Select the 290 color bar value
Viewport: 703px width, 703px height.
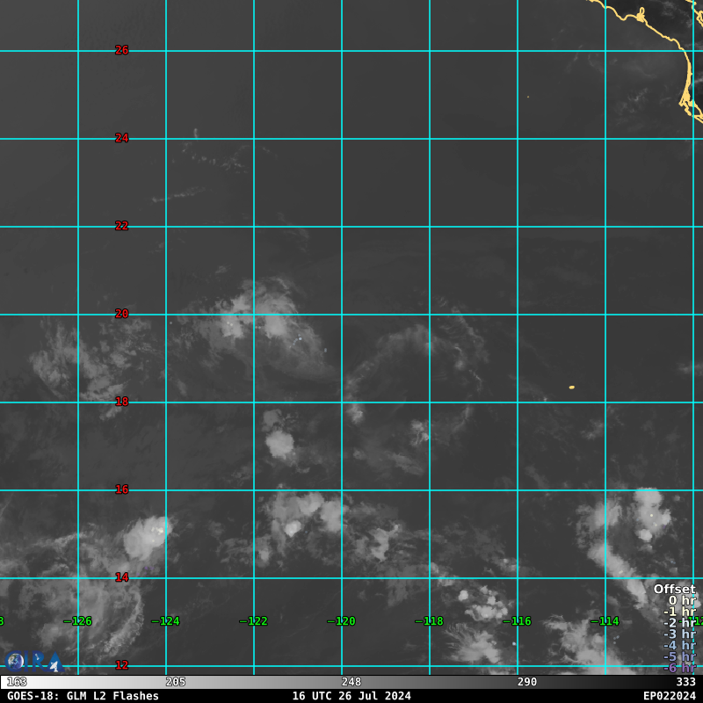[x=526, y=682]
